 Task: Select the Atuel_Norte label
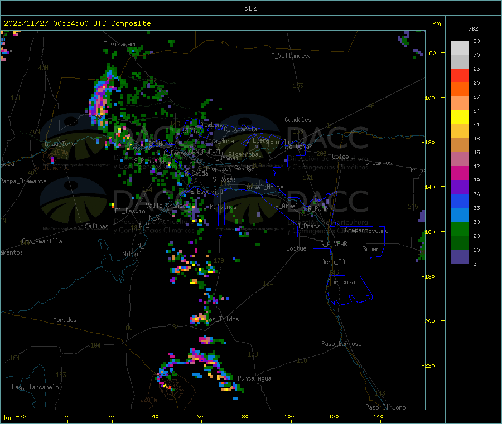point(265,187)
